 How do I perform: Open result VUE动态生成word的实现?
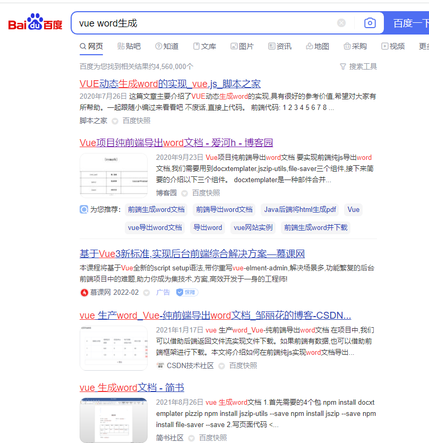click(x=170, y=84)
